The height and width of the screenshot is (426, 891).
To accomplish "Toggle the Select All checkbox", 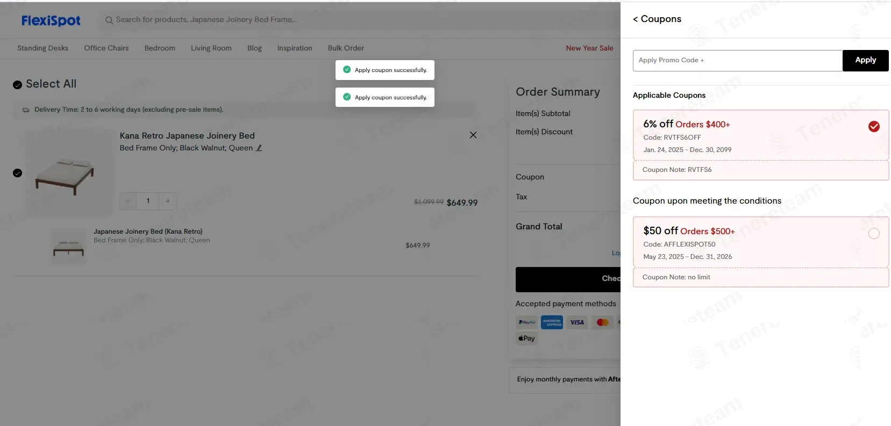I will point(17,85).
